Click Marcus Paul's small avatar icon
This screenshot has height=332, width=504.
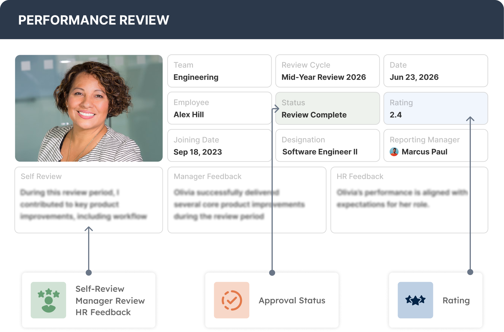pyautogui.click(x=394, y=152)
